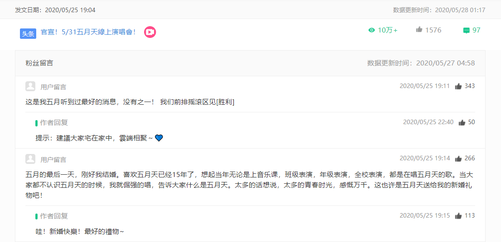Click first 作者回复 label
Screen dimensions: 501x242
click(53, 123)
